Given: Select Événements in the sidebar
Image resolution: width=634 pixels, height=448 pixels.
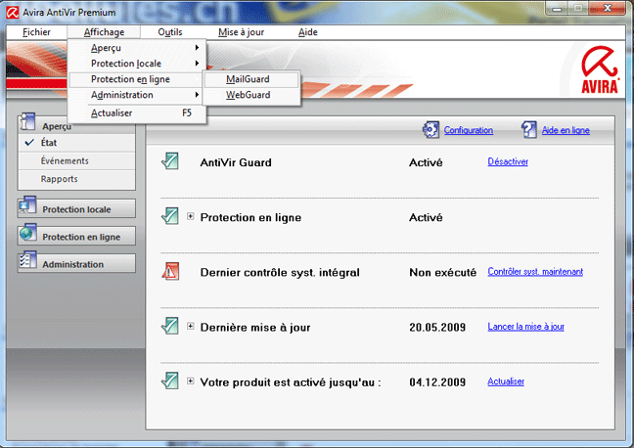Looking at the screenshot, I should (x=76, y=161).
